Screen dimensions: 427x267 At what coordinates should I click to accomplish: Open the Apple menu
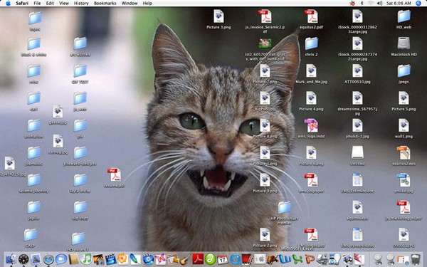(x=8, y=4)
